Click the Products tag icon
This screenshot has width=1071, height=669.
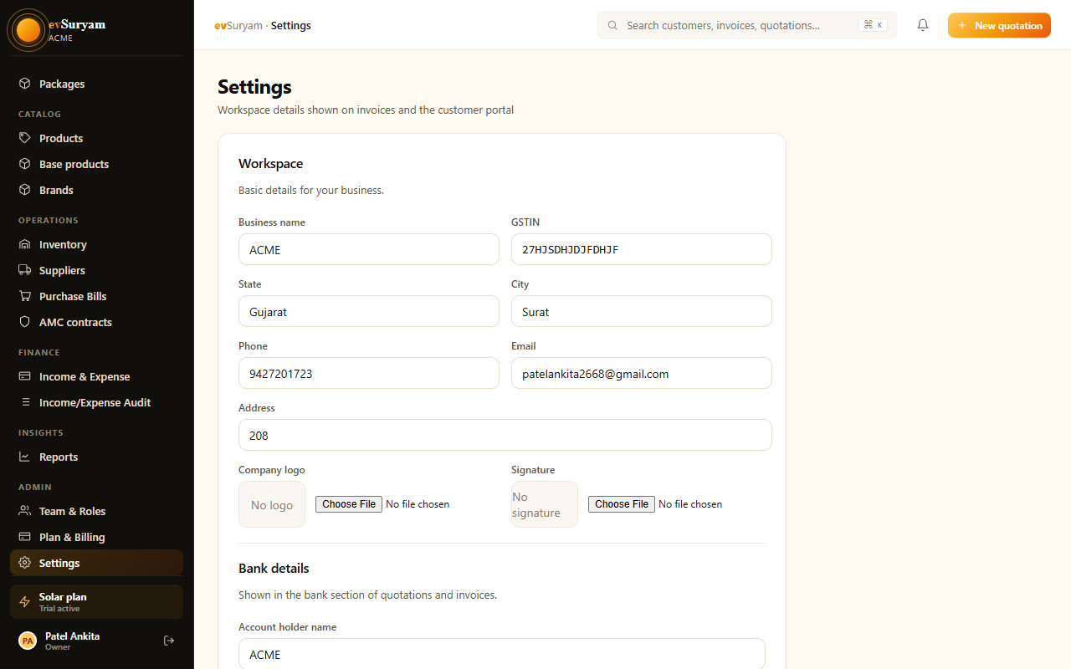pyautogui.click(x=25, y=138)
